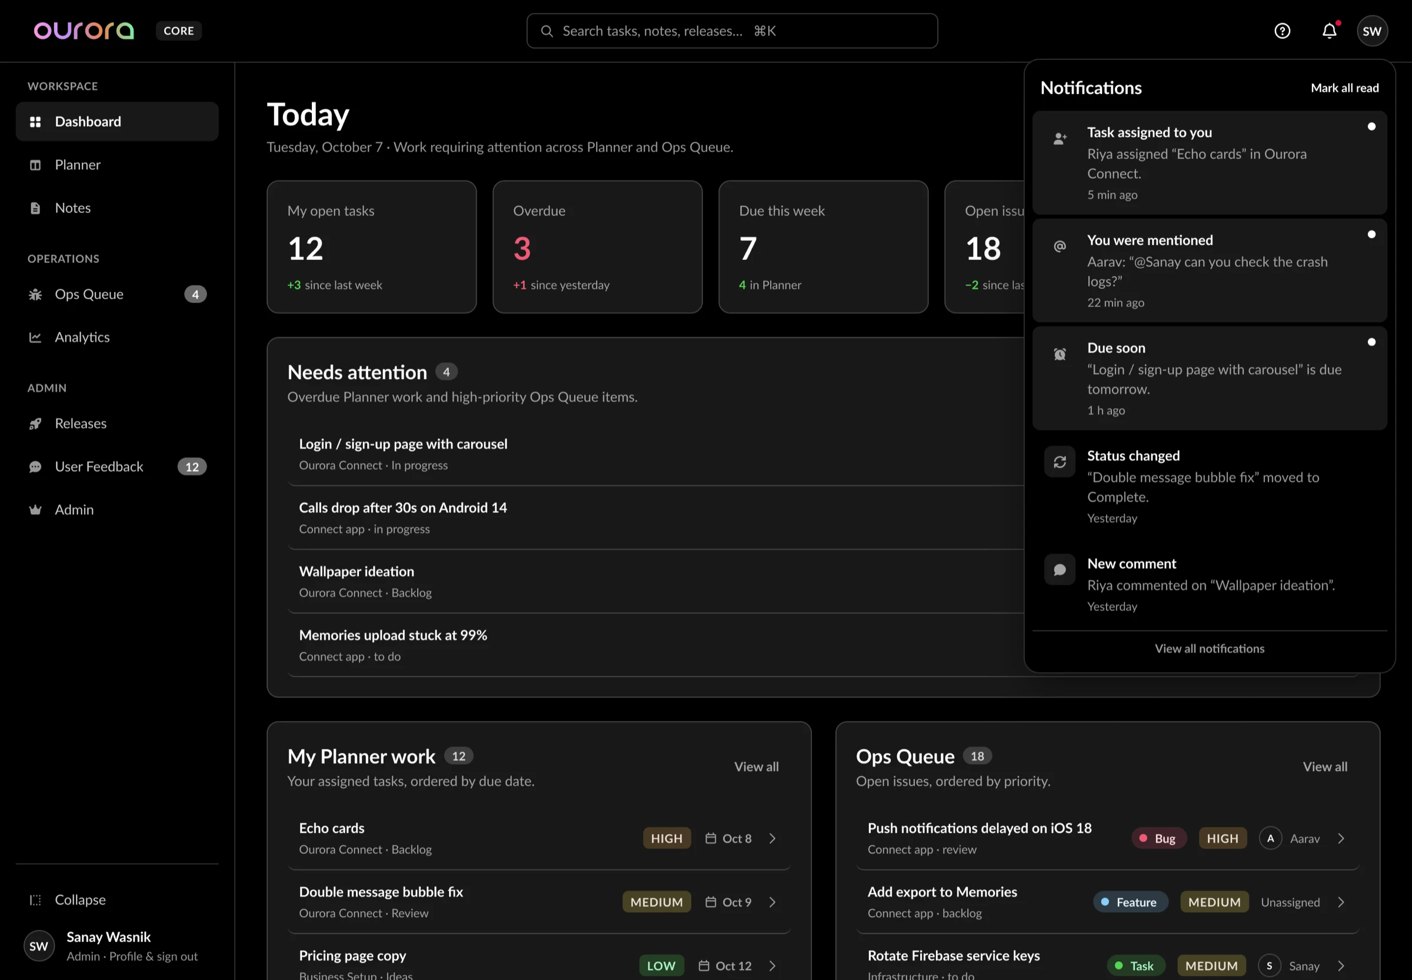Click View all notifications link
Image resolution: width=1412 pixels, height=980 pixels.
coord(1210,648)
